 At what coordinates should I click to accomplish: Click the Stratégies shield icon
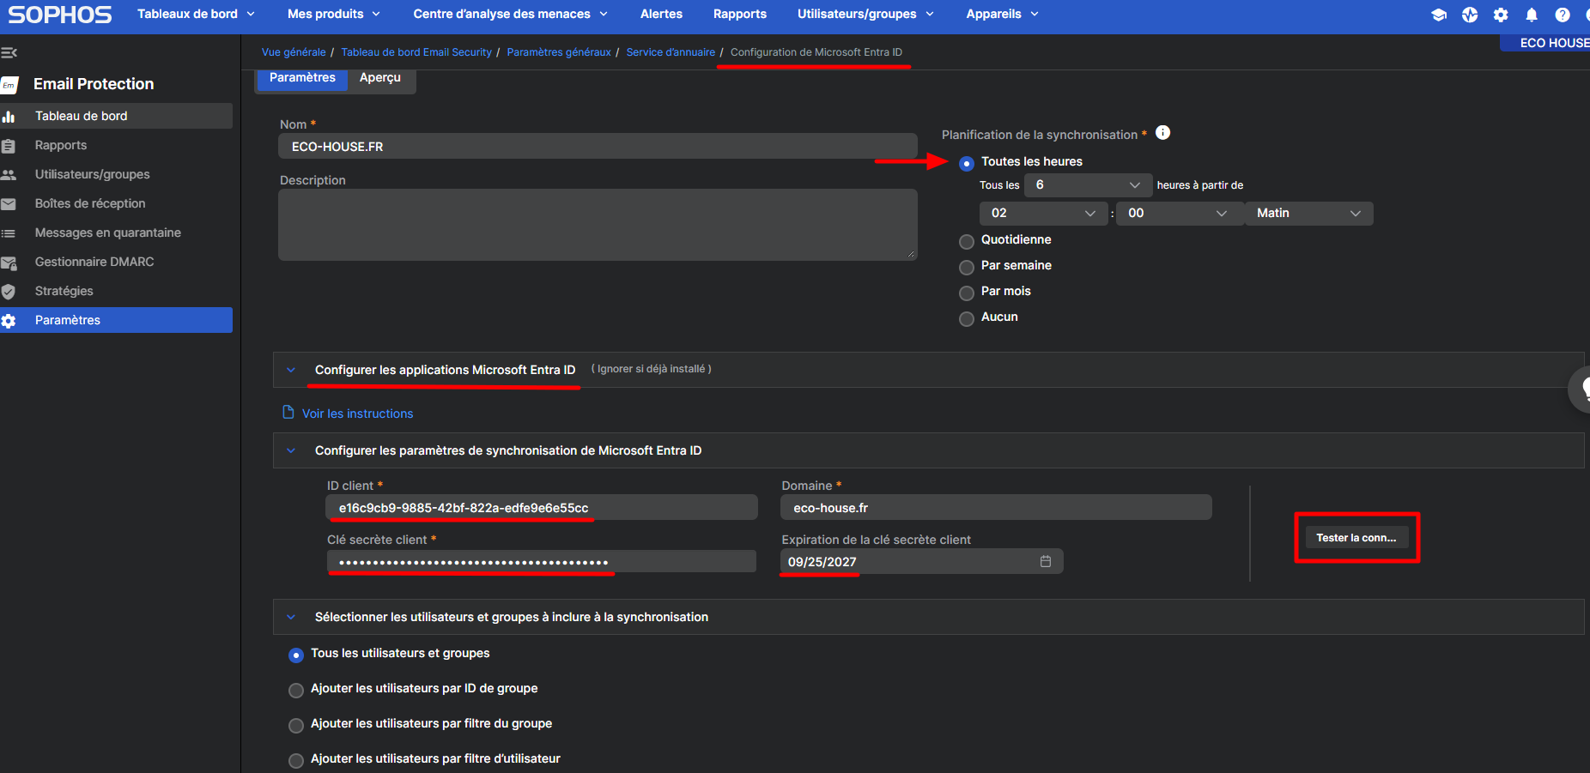(9, 292)
